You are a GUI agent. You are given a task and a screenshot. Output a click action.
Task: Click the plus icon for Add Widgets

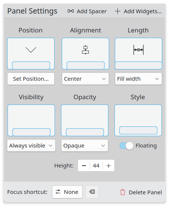coord(117,11)
